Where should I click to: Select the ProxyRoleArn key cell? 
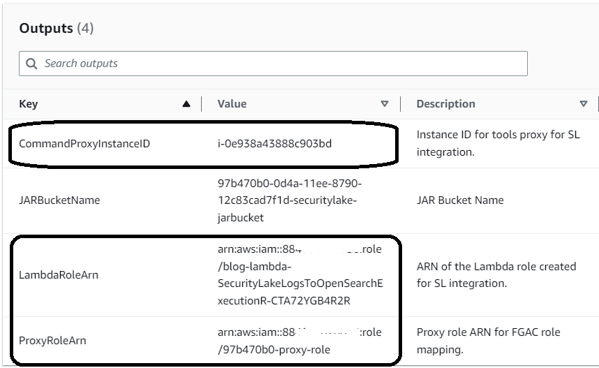pos(52,341)
